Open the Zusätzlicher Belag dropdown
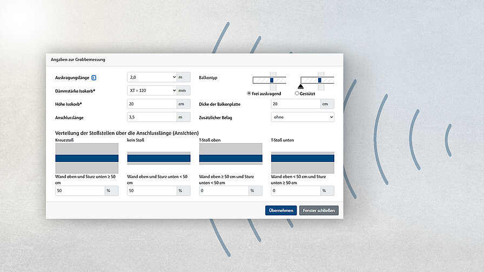Screen dimensions: 484x272 pyautogui.click(x=302, y=117)
